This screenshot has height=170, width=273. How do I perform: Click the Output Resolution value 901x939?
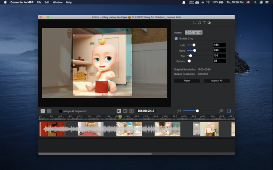[203, 74]
